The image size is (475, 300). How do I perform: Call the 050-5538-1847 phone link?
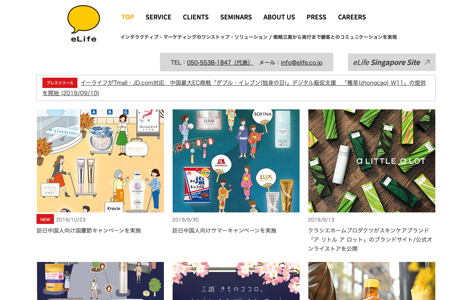[220, 63]
